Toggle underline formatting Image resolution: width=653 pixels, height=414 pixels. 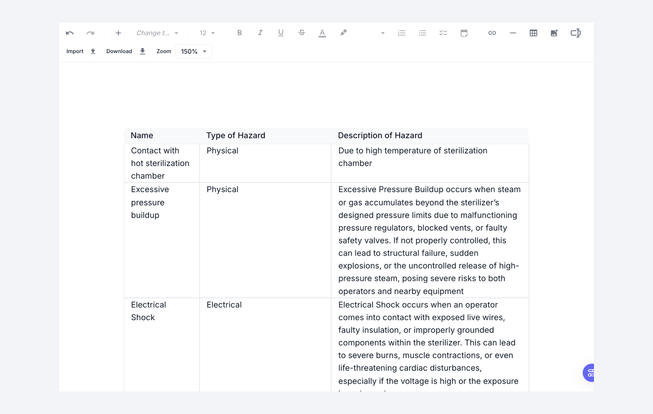tap(281, 33)
